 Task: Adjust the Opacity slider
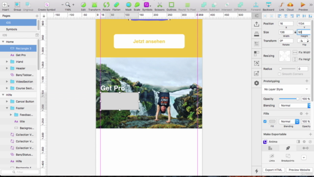pyautogui.click(x=289, y=99)
